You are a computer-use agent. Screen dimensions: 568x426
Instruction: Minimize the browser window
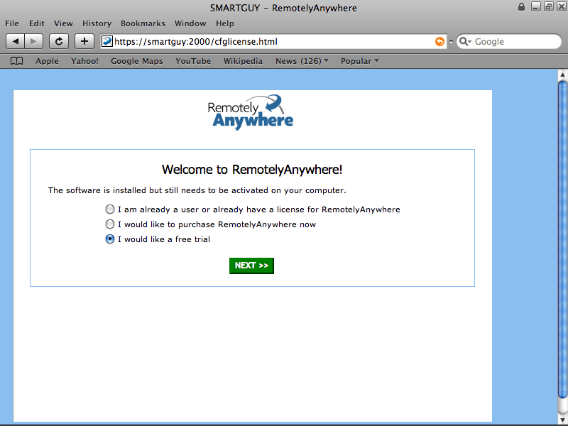536,6
